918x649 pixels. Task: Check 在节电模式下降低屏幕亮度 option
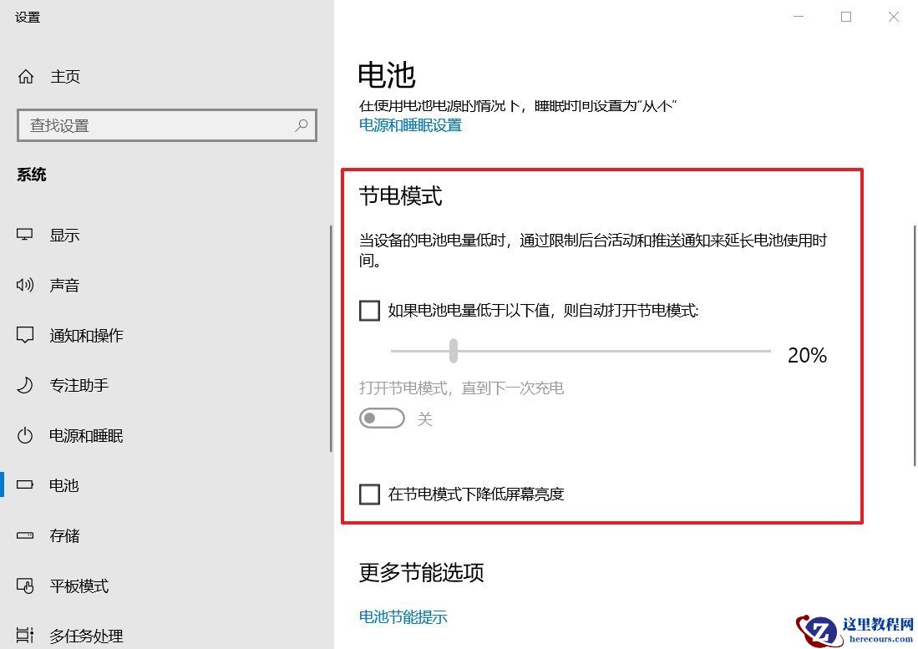(x=369, y=494)
